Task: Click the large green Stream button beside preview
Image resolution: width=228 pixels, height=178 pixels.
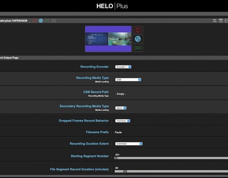Action: tap(138, 48)
